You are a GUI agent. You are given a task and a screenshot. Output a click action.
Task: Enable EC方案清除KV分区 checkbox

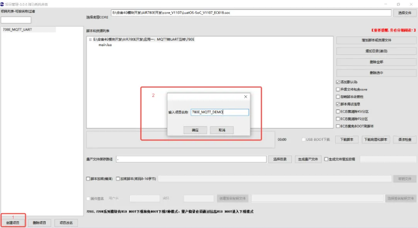click(x=338, y=111)
